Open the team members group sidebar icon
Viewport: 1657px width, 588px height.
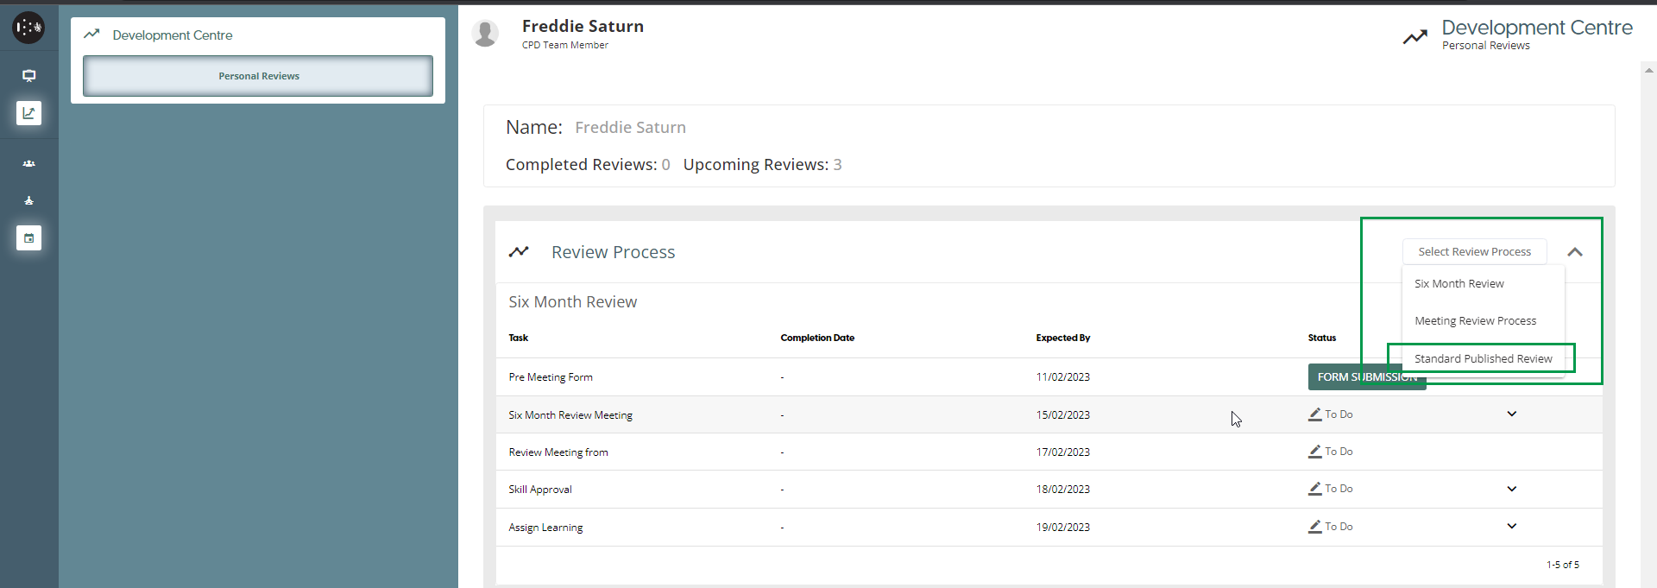click(x=28, y=163)
